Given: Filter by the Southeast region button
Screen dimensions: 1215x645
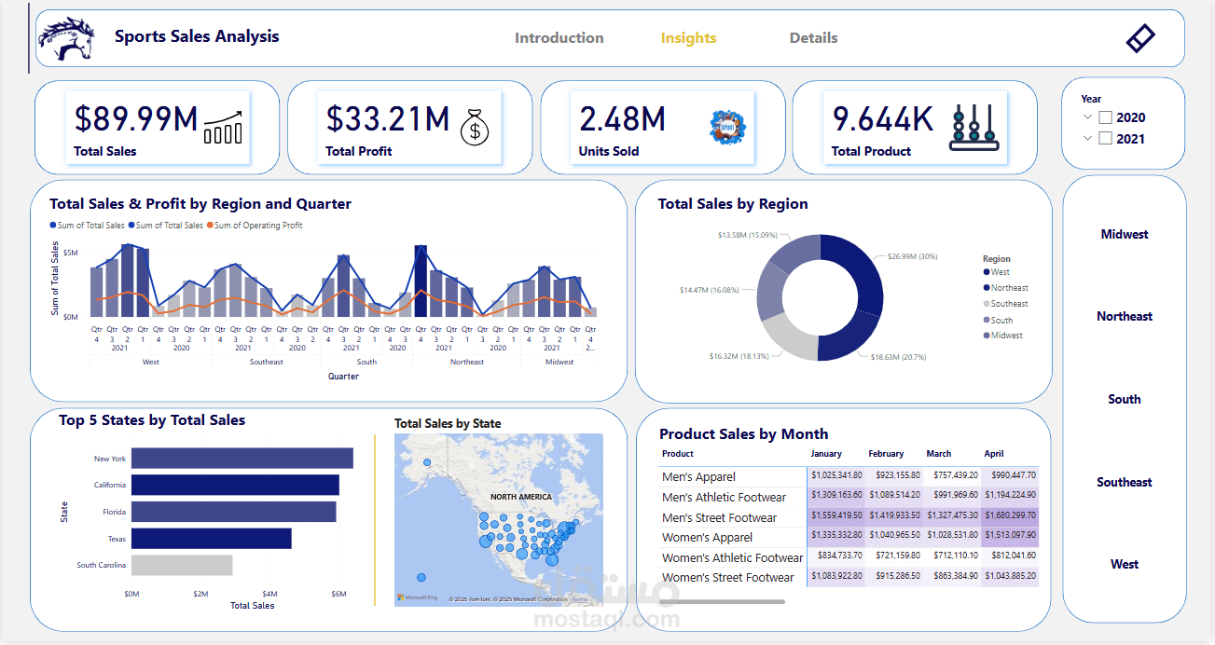Looking at the screenshot, I should [1125, 482].
